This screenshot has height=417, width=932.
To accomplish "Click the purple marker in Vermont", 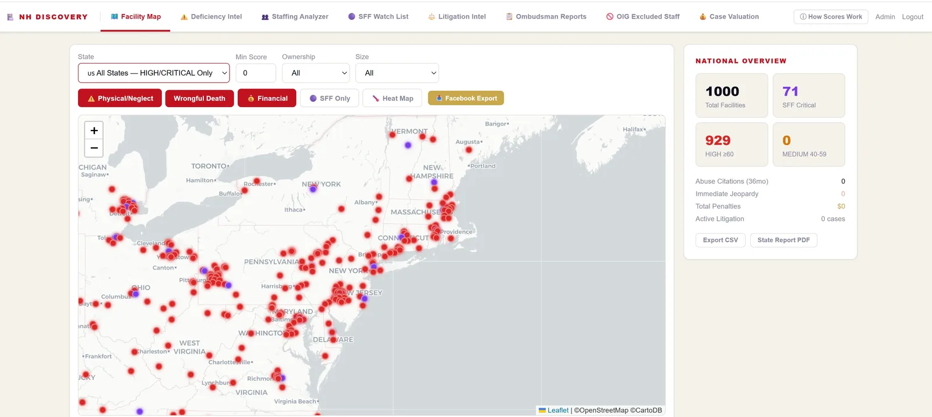I will (408, 145).
